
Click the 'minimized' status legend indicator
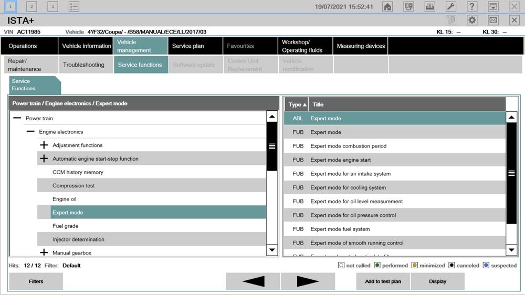415,265
